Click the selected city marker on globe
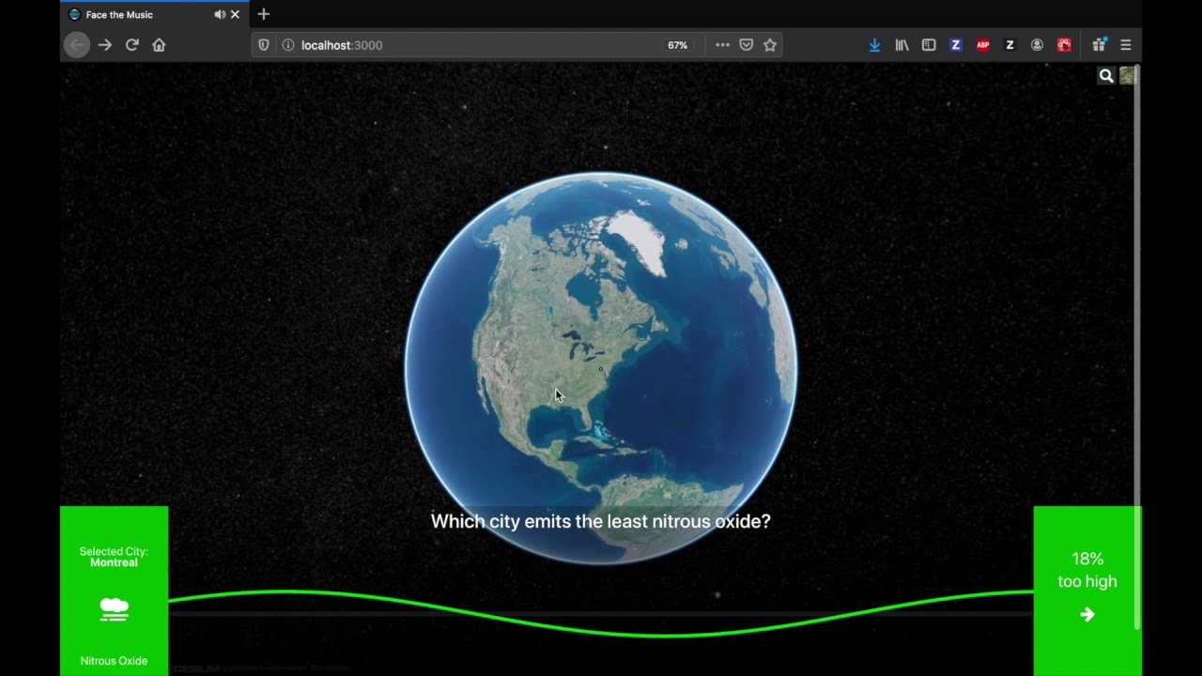Image resolution: width=1202 pixels, height=676 pixels. pos(601,369)
